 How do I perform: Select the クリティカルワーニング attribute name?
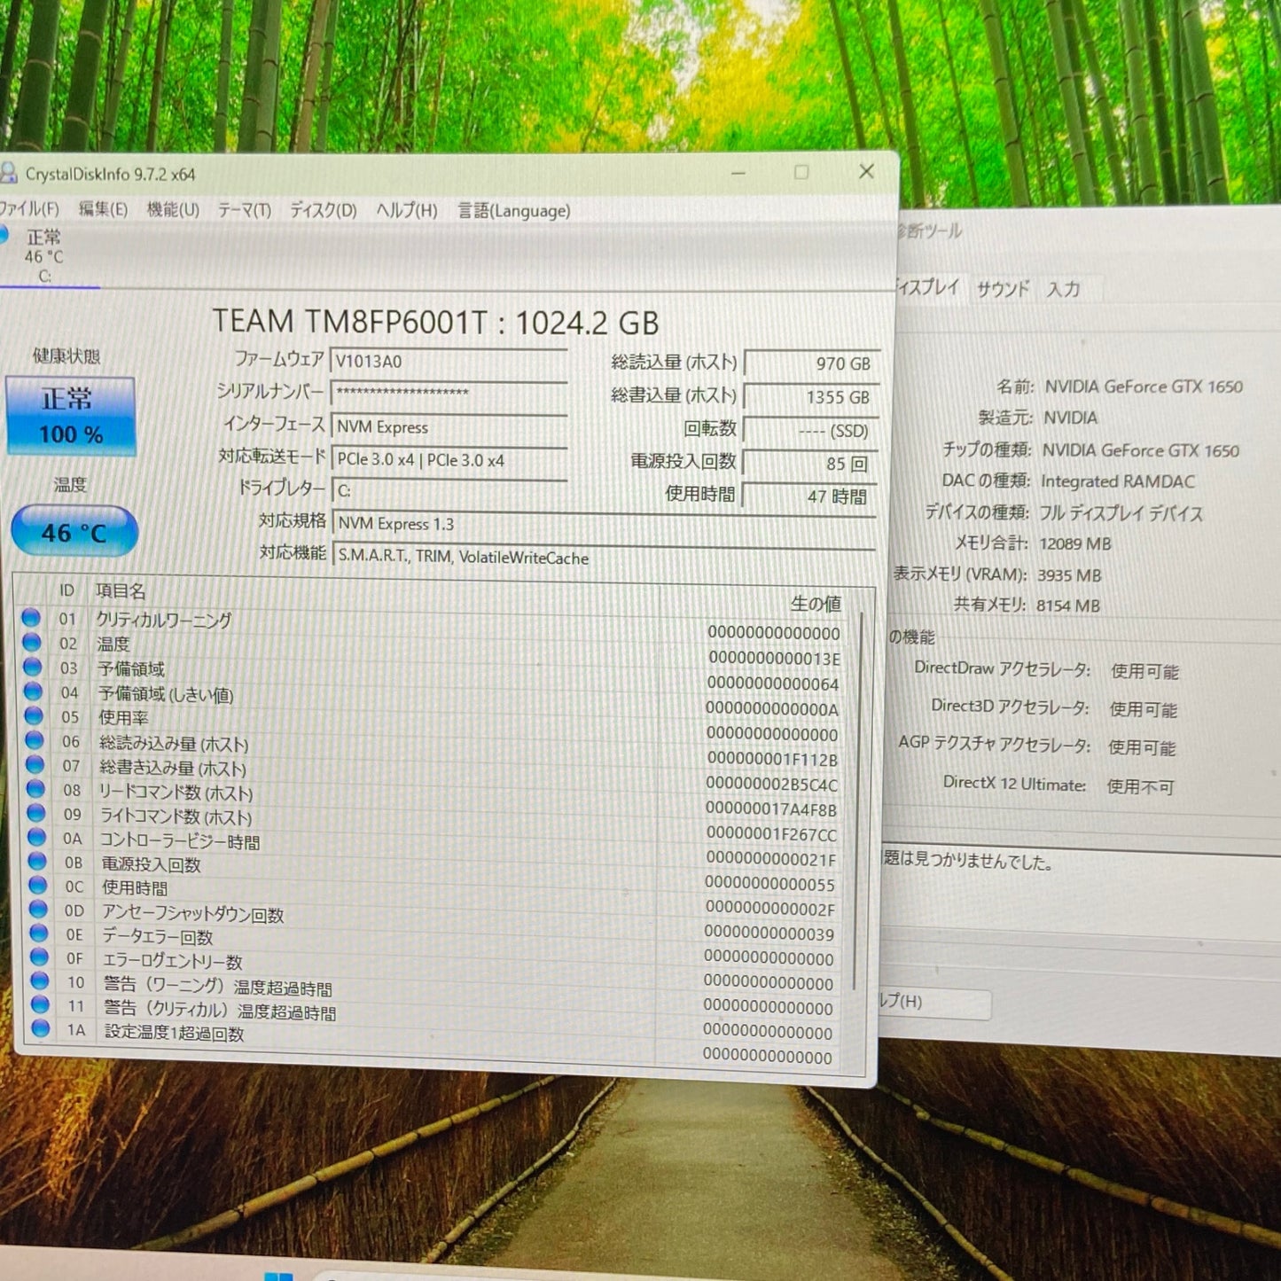coord(164,620)
